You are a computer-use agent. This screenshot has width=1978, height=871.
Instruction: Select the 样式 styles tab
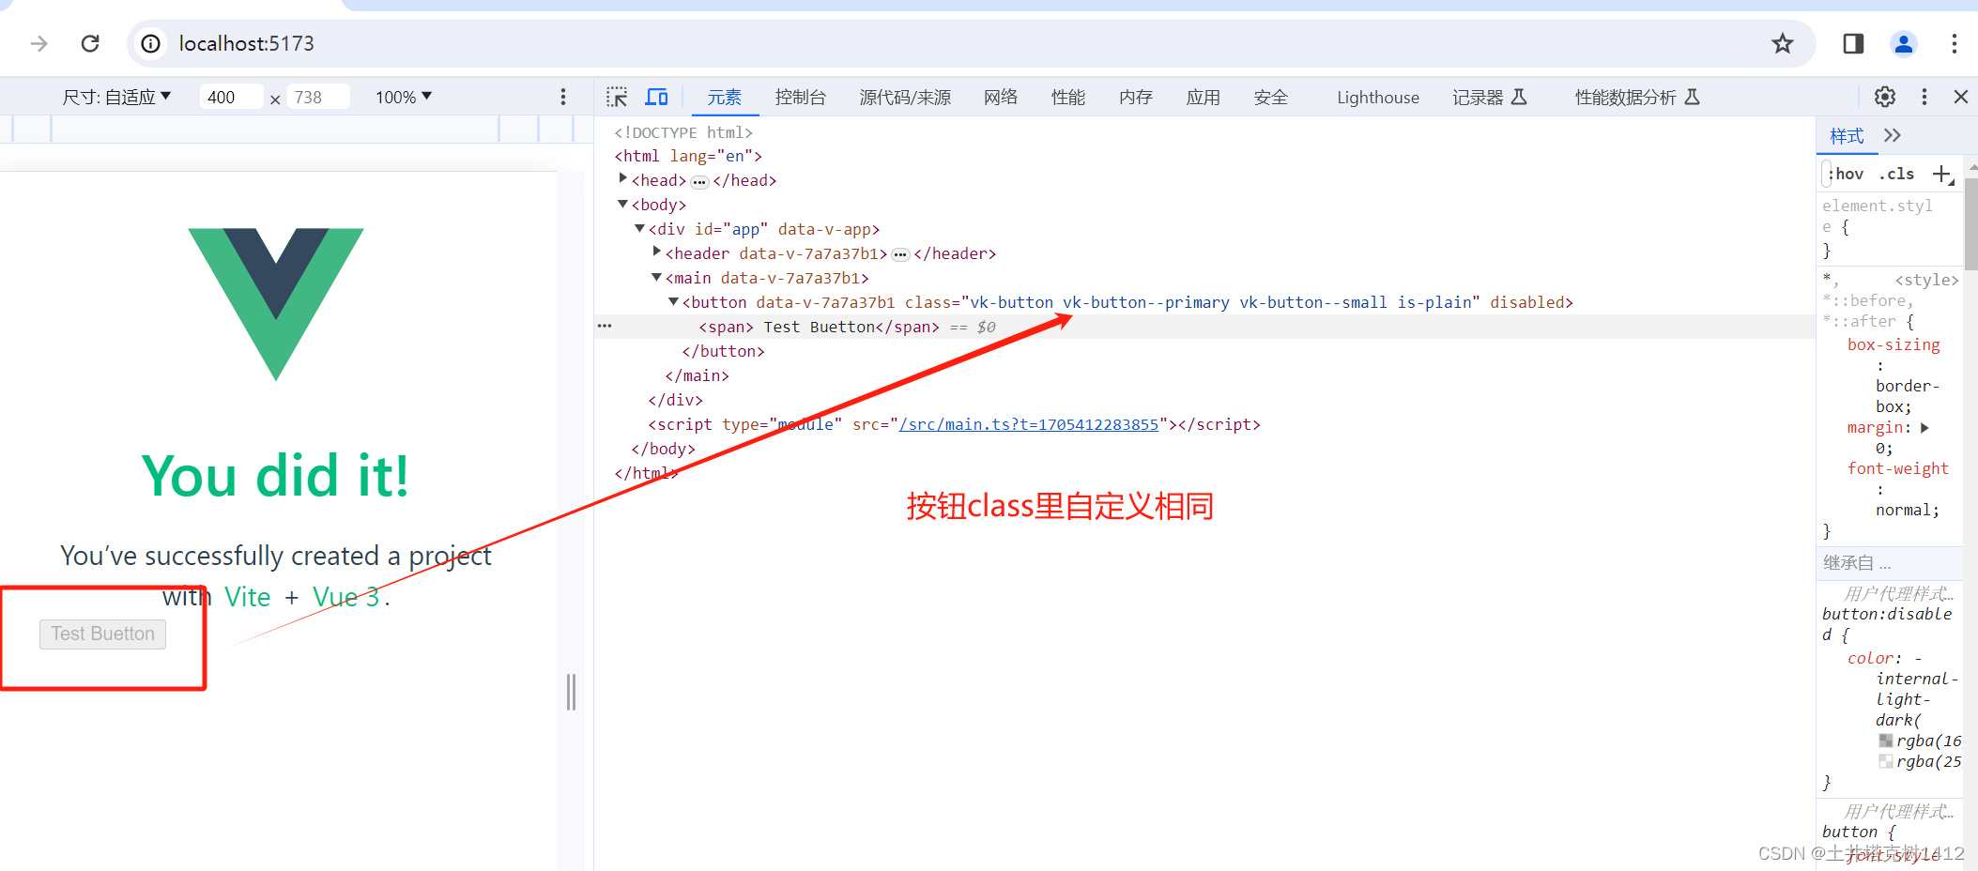tap(1847, 136)
